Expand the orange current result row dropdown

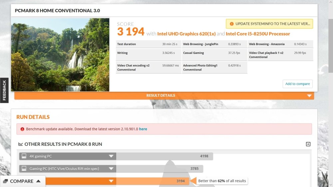pos(111,181)
